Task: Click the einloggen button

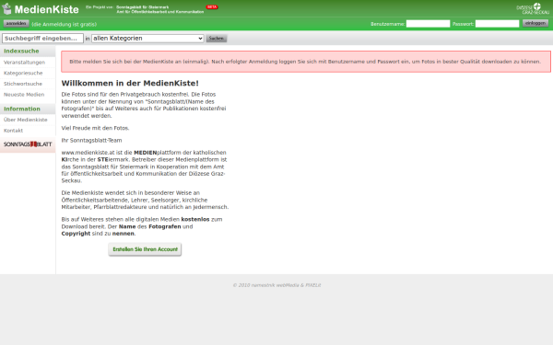Action: point(535,23)
